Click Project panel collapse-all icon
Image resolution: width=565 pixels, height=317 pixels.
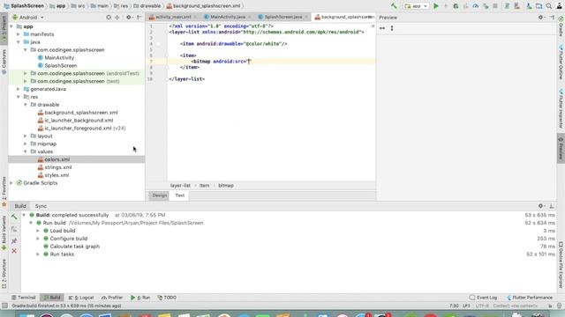(117, 18)
